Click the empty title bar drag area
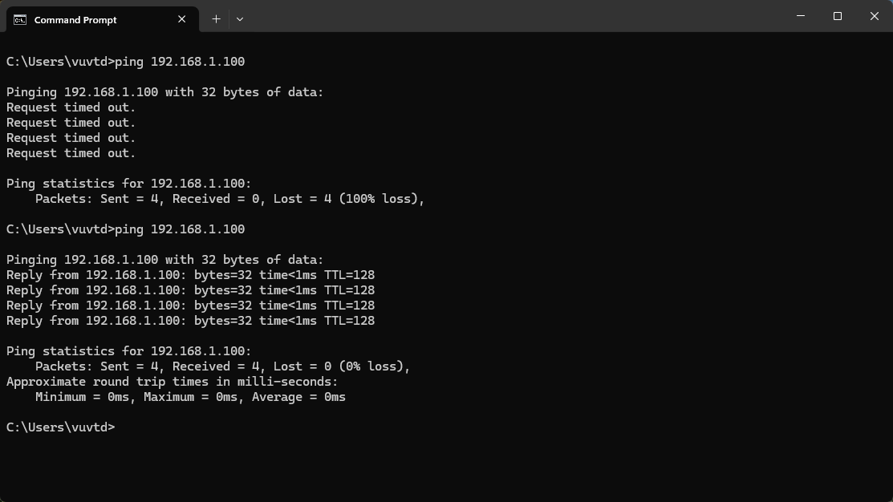Screen dimensions: 893x502 pyautogui.click(x=513, y=16)
